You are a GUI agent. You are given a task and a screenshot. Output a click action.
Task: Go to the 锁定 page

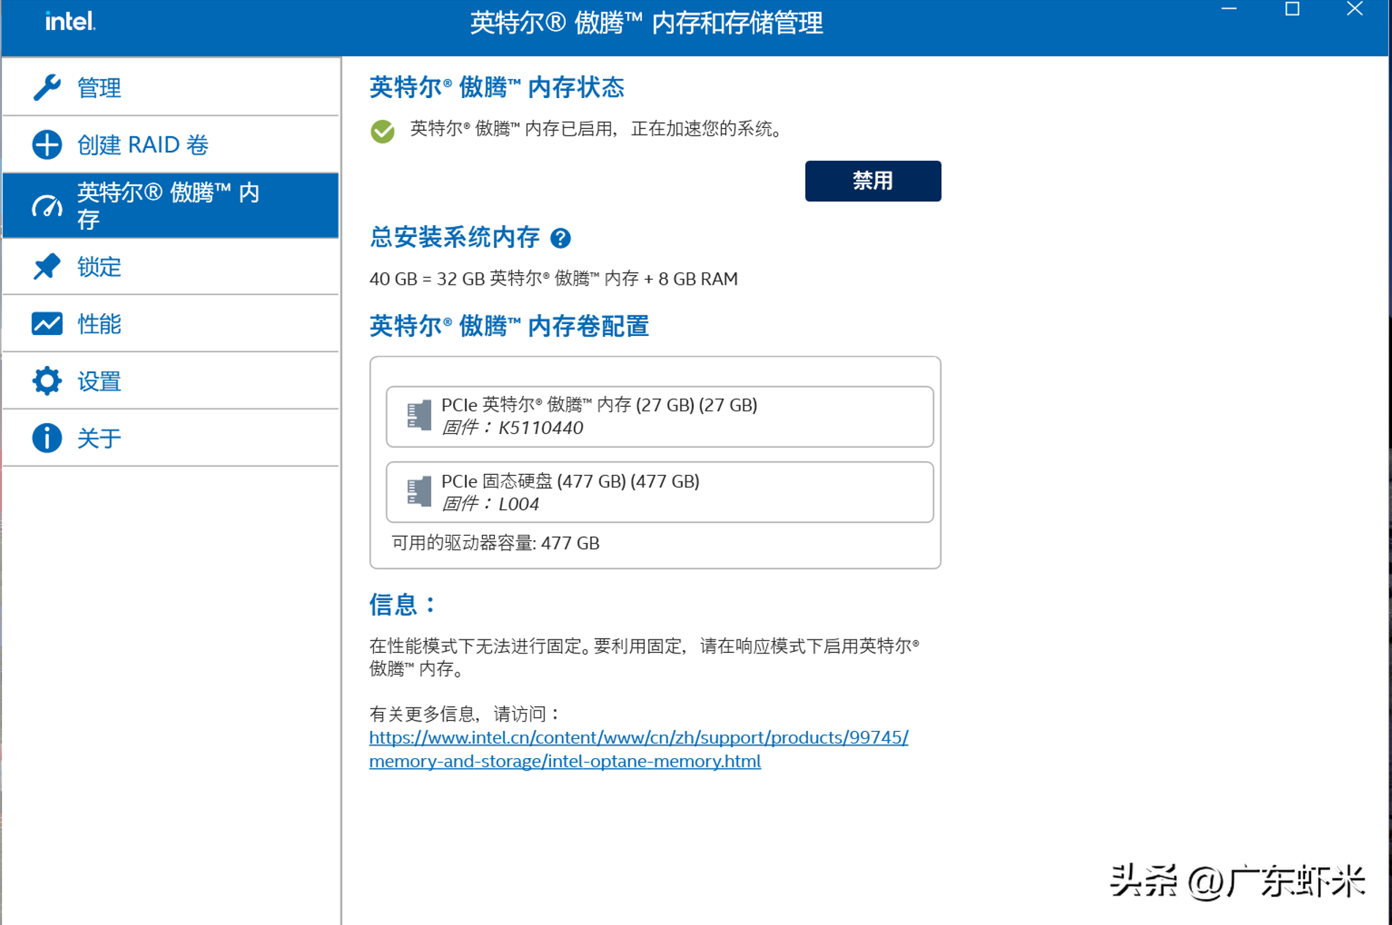tap(171, 266)
